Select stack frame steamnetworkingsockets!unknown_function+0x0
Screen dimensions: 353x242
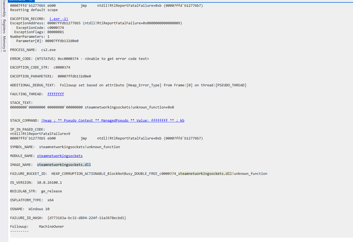129,107
